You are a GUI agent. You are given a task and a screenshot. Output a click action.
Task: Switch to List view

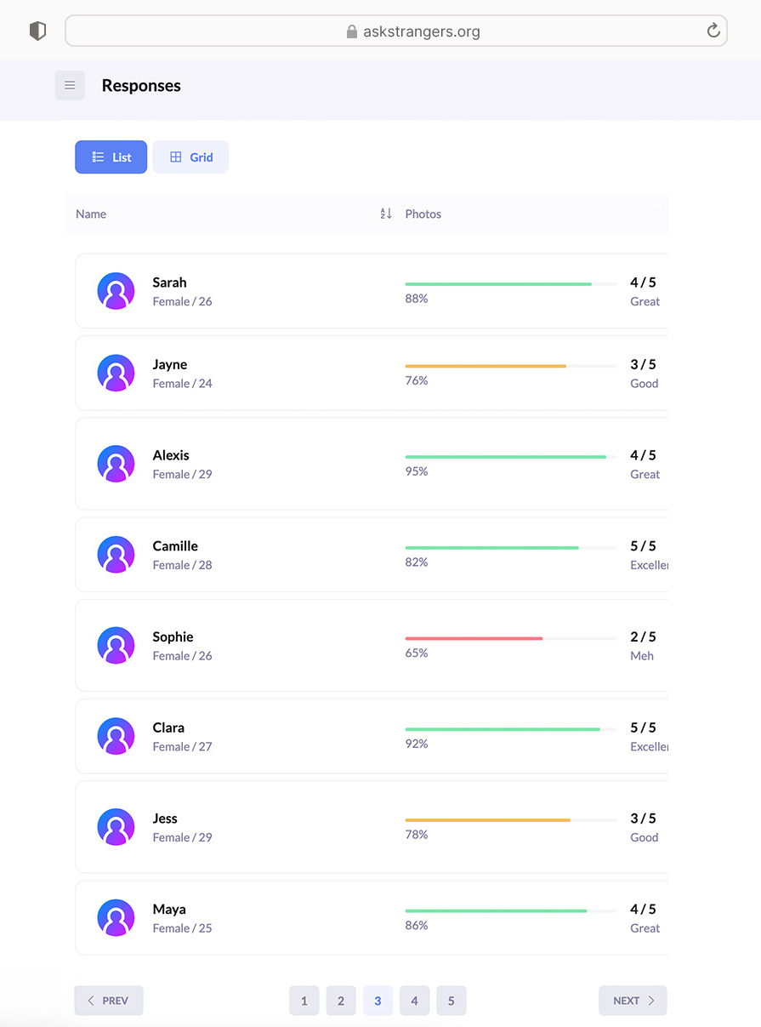[x=111, y=157]
